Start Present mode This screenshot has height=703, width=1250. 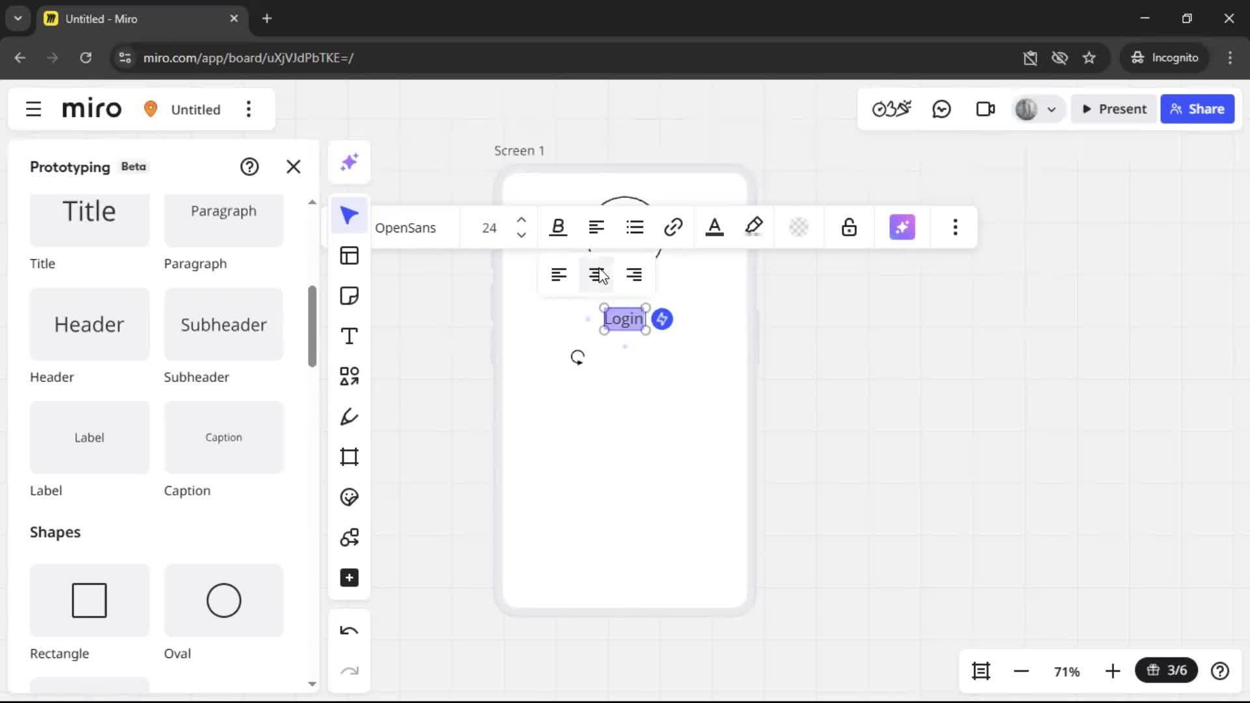click(x=1114, y=109)
